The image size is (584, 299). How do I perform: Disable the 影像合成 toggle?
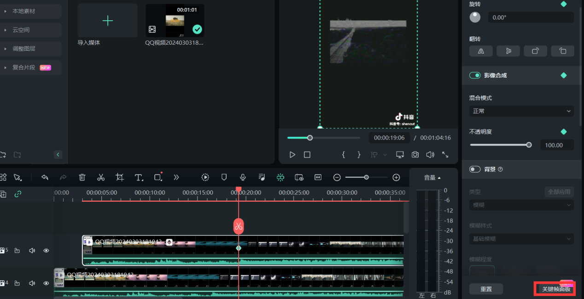click(x=475, y=75)
